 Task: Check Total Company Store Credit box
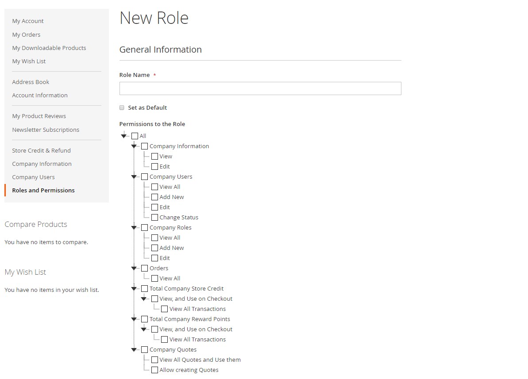[144, 288]
